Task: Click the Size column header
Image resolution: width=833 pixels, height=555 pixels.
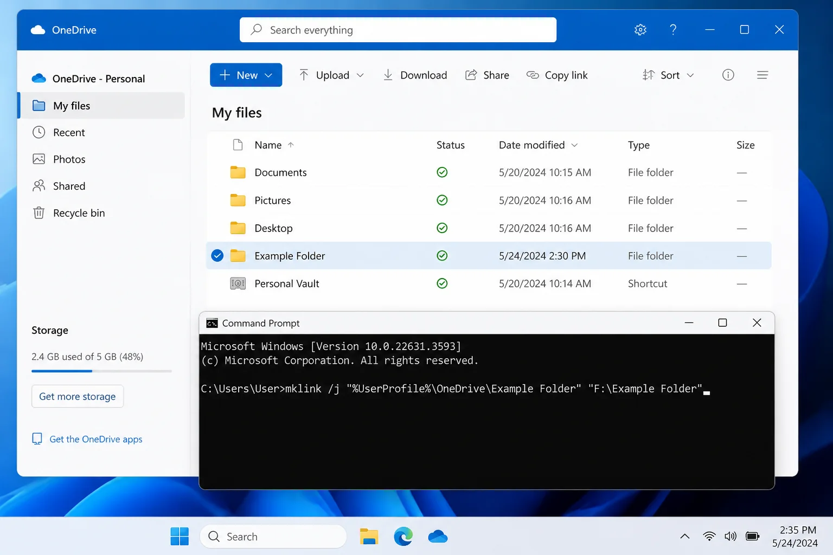Action: [x=746, y=145]
